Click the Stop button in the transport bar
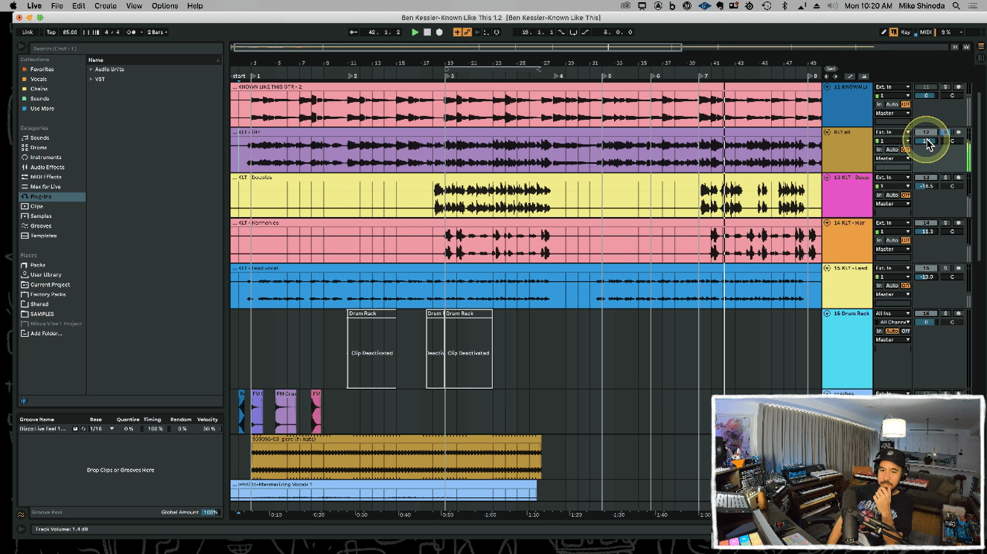987x554 pixels. (x=427, y=32)
